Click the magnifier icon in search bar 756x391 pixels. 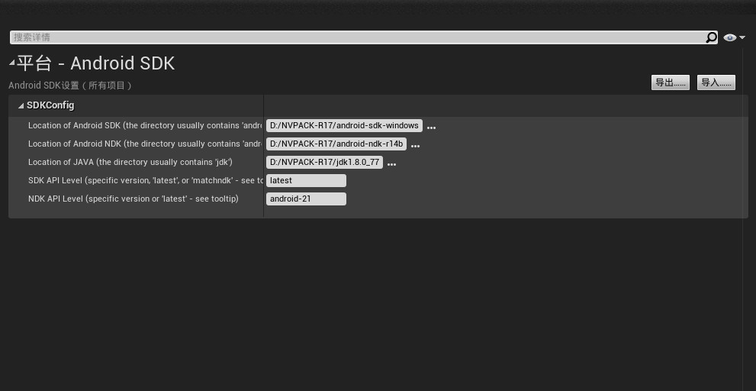(711, 37)
